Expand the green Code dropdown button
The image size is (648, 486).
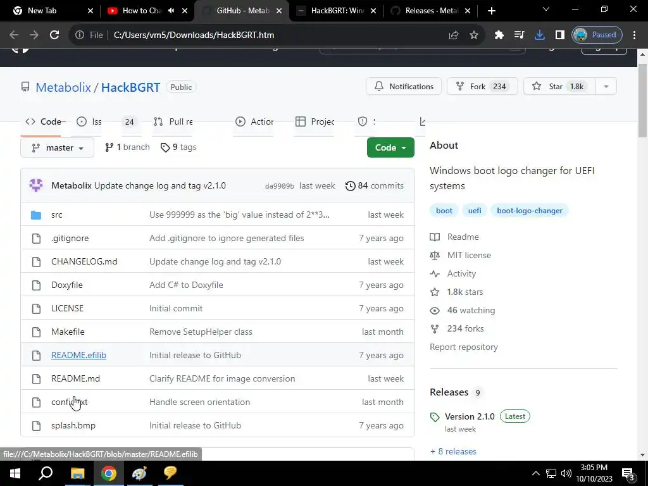click(x=390, y=147)
